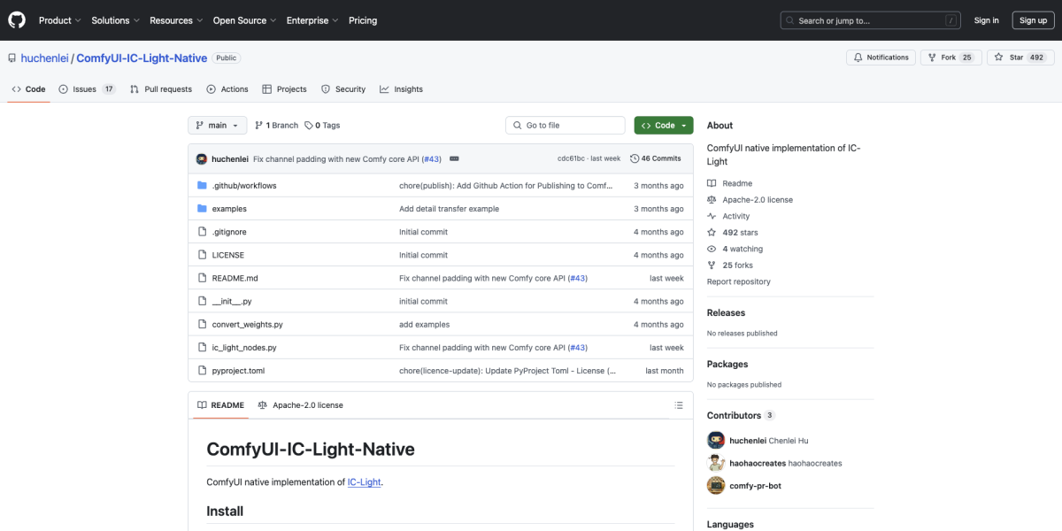This screenshot has width=1062, height=531.
Task: Click the Go to file search box
Action: pos(565,125)
